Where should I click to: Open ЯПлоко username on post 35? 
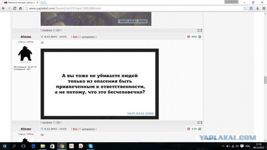click(x=26, y=37)
